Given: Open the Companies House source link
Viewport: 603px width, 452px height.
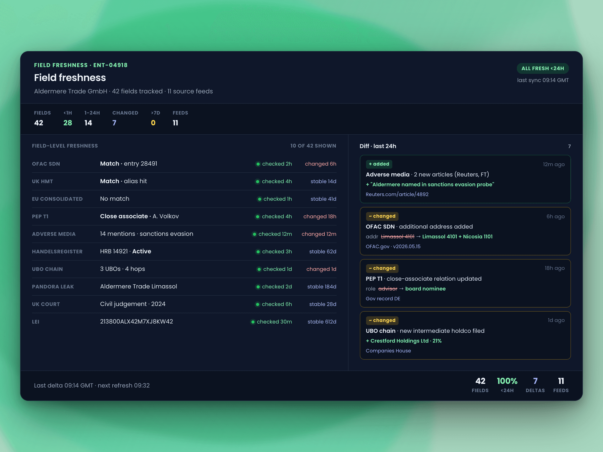Looking at the screenshot, I should pyautogui.click(x=388, y=351).
